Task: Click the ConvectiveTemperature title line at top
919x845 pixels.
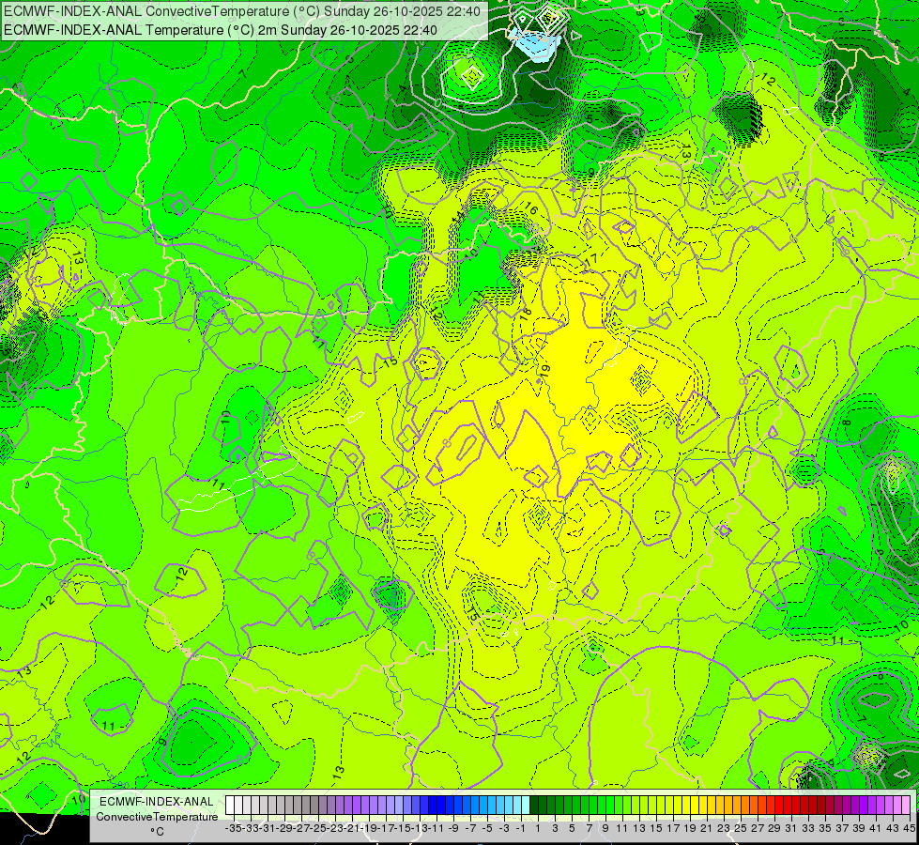Action: [242, 11]
